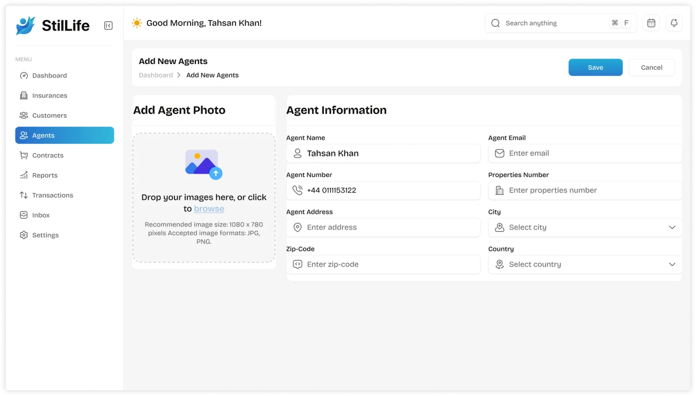Viewport: 696px width, 396px height.
Task: Click the Country dropdown chevron arrow
Action: click(672, 264)
